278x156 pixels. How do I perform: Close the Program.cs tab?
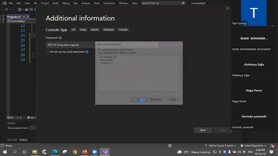coord(28,17)
